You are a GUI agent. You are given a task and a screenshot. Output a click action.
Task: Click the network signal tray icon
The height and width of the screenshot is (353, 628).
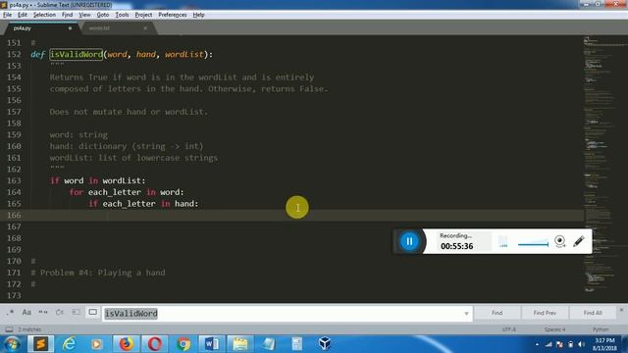tap(549, 344)
